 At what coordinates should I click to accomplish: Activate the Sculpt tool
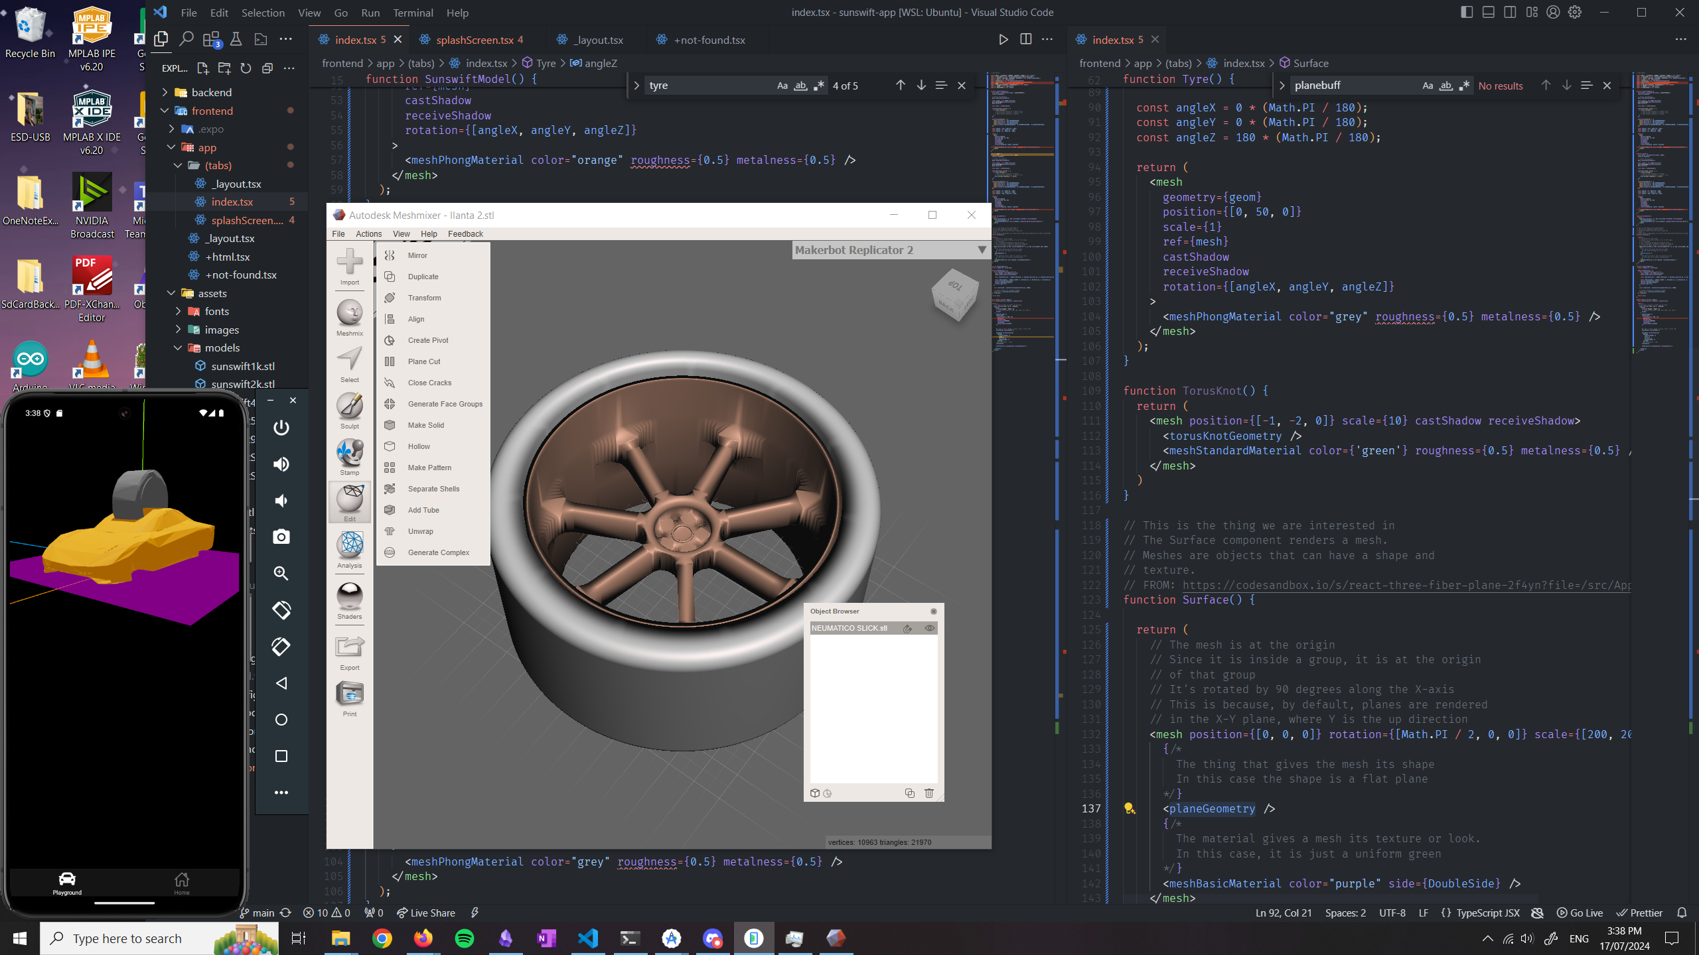[x=350, y=411]
